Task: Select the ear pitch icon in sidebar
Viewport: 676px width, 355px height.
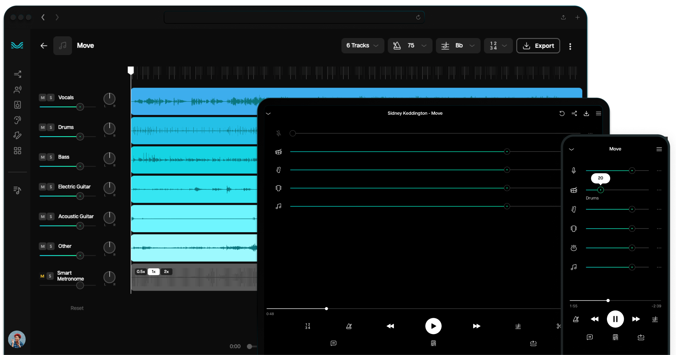Action: 17,120
